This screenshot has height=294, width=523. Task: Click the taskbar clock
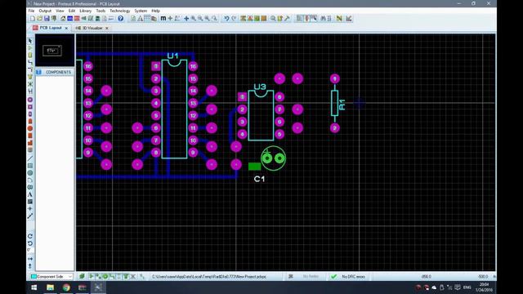485,287
